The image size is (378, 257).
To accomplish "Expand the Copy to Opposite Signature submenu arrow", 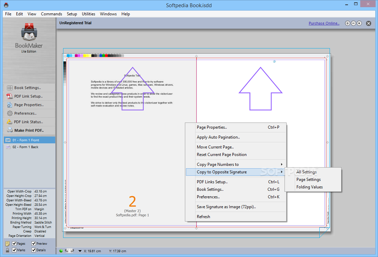I will pyautogui.click(x=281, y=172).
